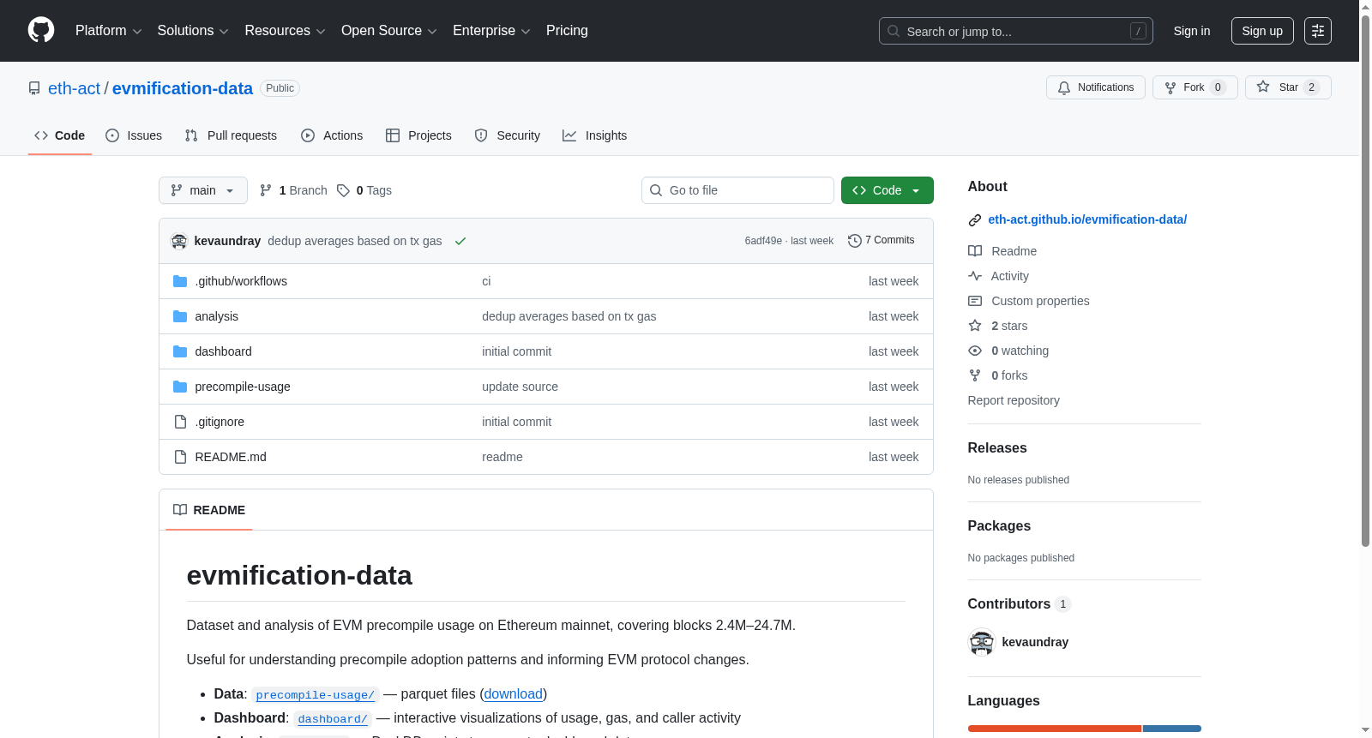The image size is (1372, 738).
Task: Click the Search or jump to field
Action: (1016, 31)
